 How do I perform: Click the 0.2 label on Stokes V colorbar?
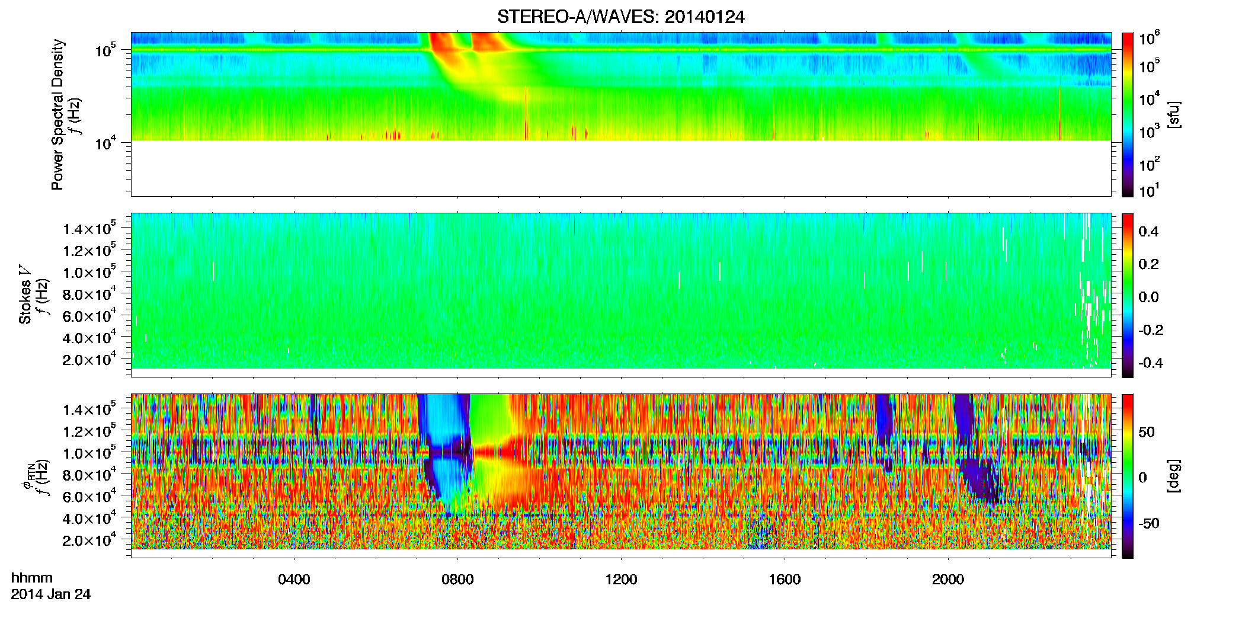[x=1148, y=264]
